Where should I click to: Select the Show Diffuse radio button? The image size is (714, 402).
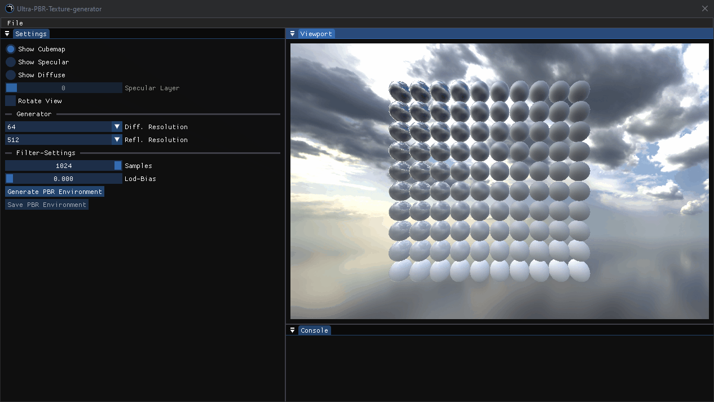10,74
